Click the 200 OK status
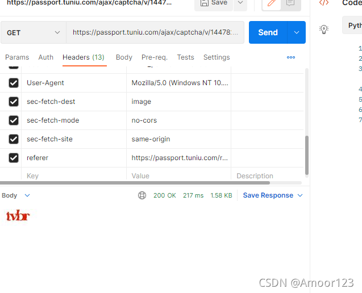362x293 pixels. [x=165, y=195]
